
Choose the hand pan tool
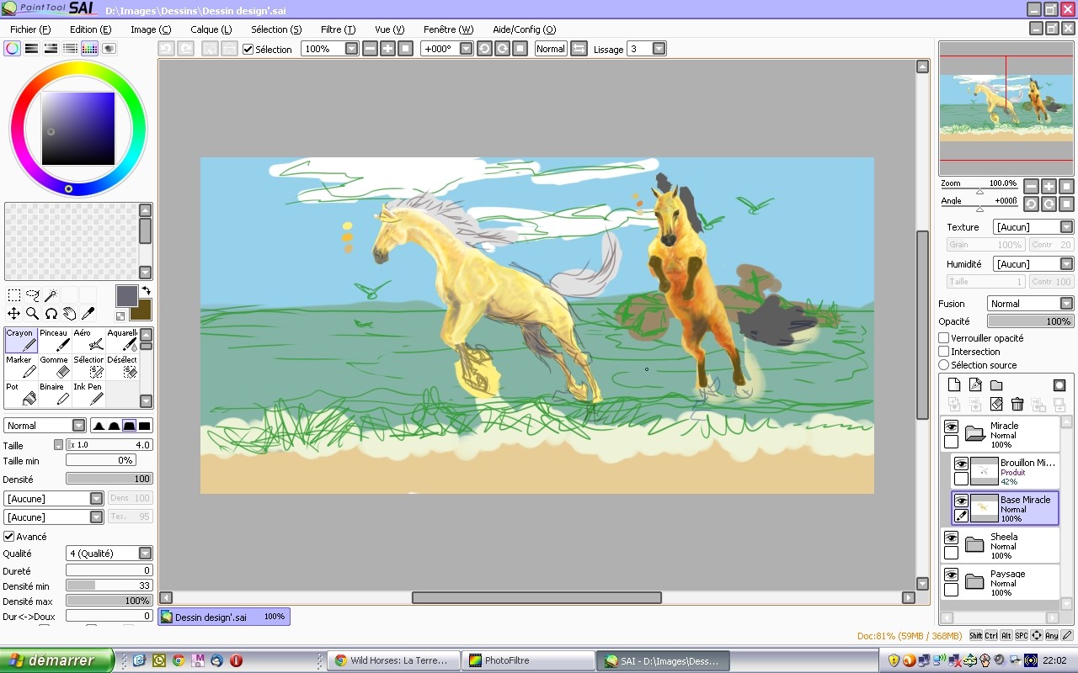pos(70,314)
